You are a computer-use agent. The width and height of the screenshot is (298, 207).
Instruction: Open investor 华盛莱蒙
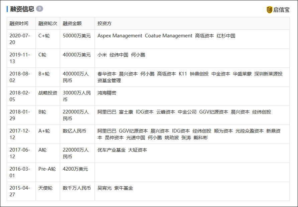242,74
